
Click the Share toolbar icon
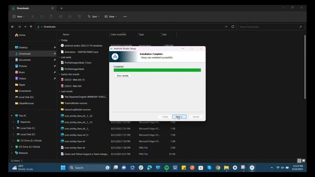[70, 17]
